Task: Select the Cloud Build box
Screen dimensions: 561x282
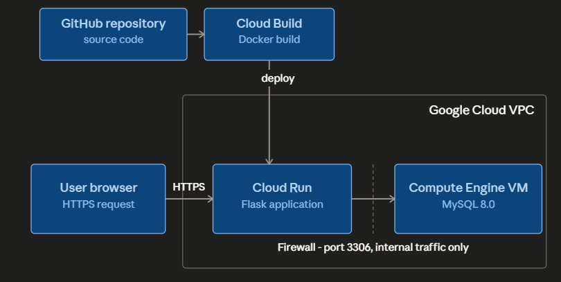Action: tap(269, 35)
